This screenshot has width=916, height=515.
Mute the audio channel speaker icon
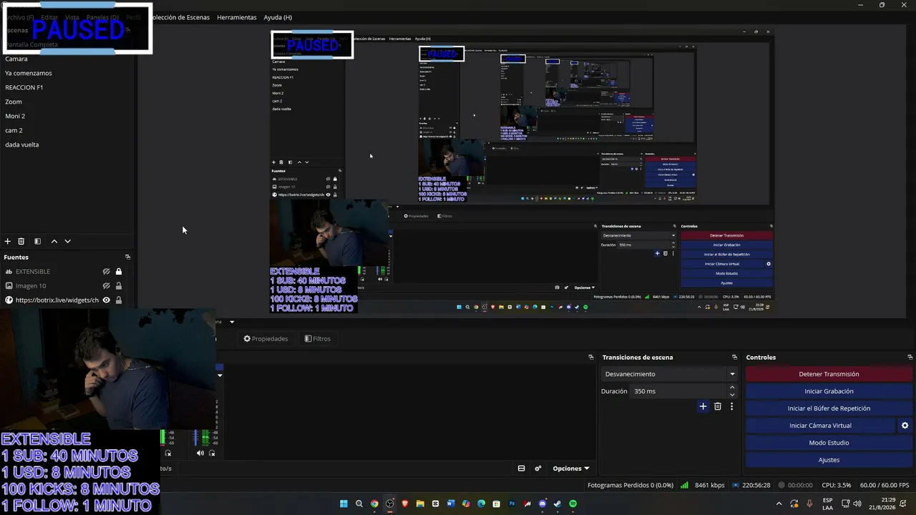click(200, 453)
